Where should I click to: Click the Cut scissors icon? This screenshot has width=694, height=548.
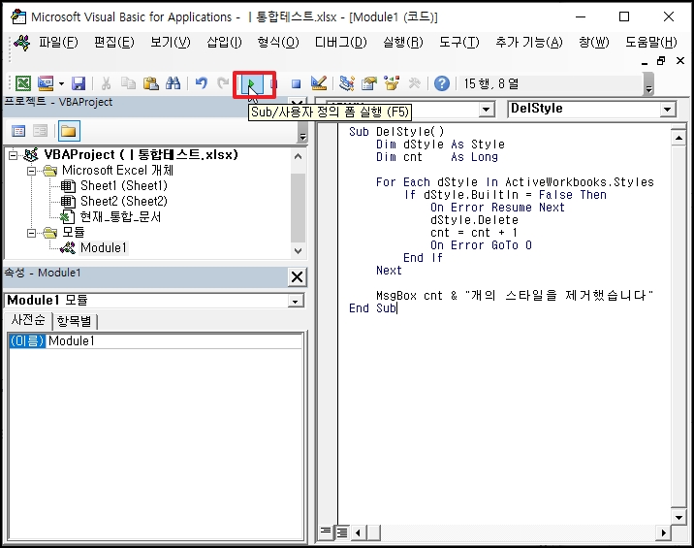click(107, 83)
